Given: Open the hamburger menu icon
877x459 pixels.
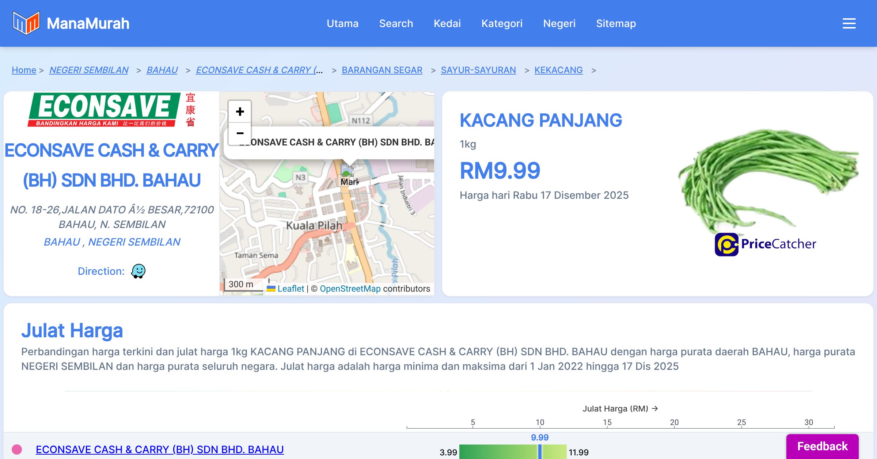Looking at the screenshot, I should pyautogui.click(x=849, y=23).
